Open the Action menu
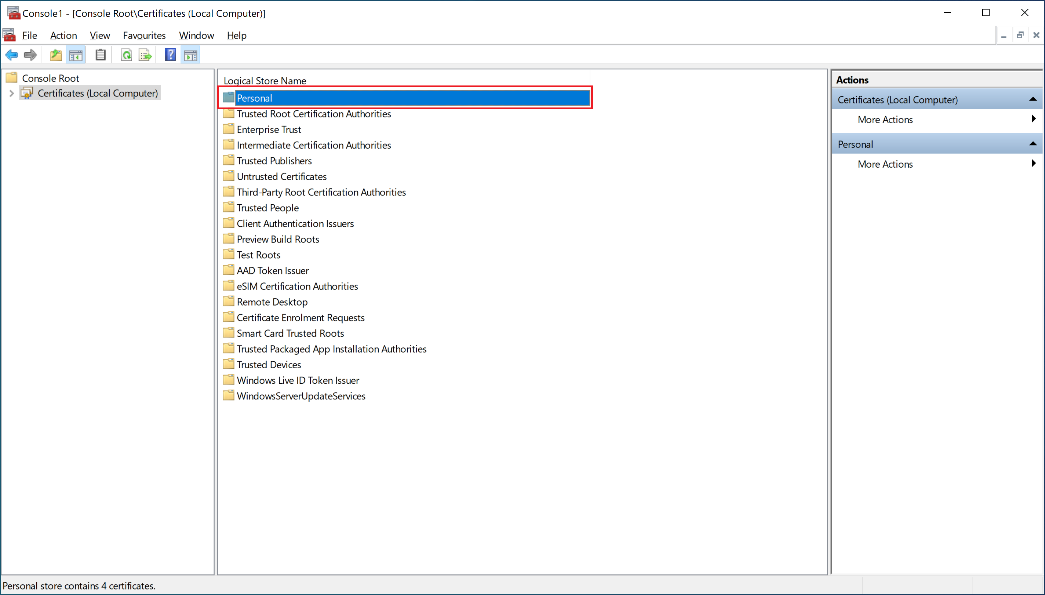1045x595 pixels. pos(63,36)
